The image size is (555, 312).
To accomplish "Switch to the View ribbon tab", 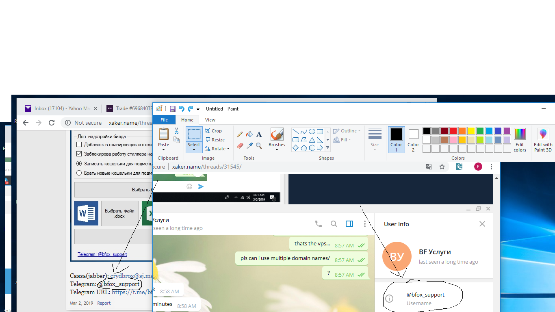I will (210, 120).
